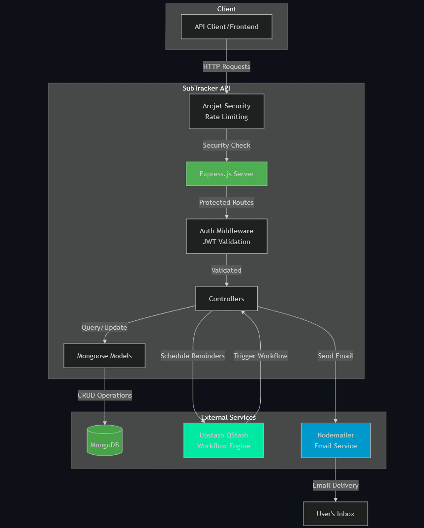Click the CRUD Operations edge label

[104, 395]
